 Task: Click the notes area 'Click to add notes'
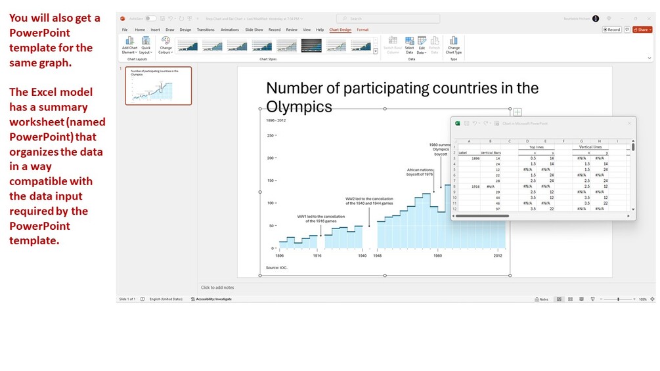(x=217, y=288)
